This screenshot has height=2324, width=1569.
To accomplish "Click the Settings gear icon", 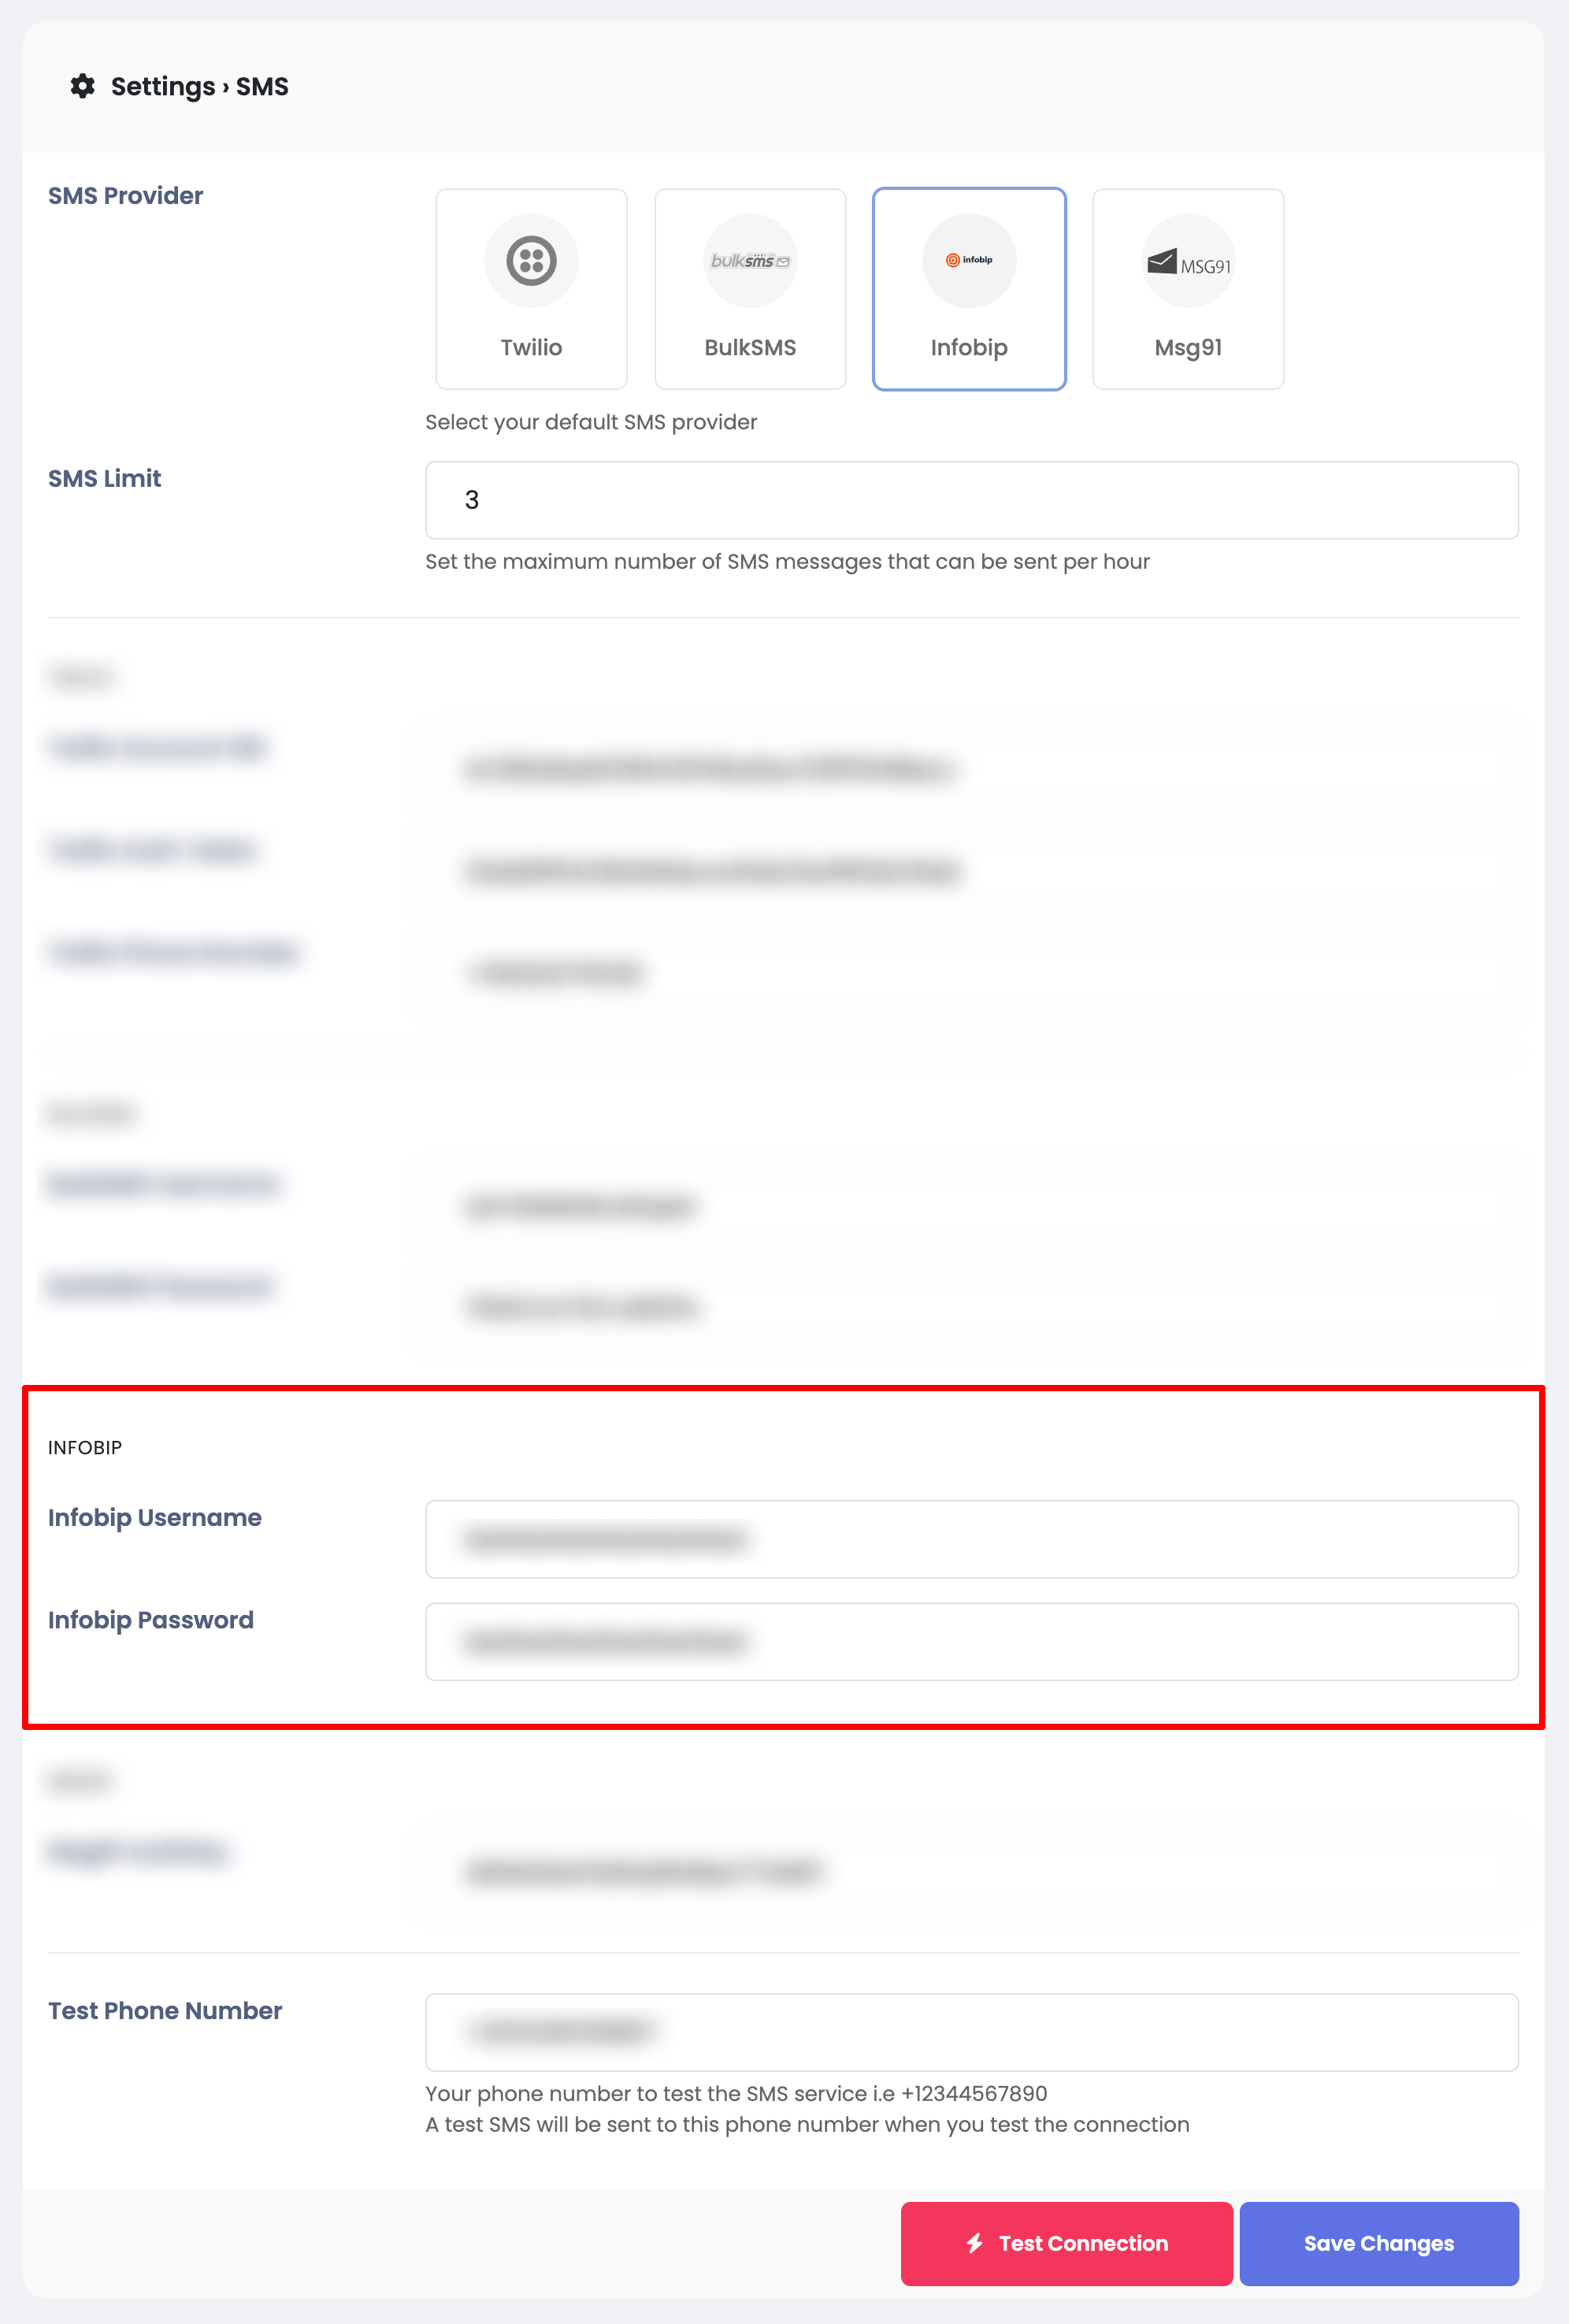I will point(83,86).
